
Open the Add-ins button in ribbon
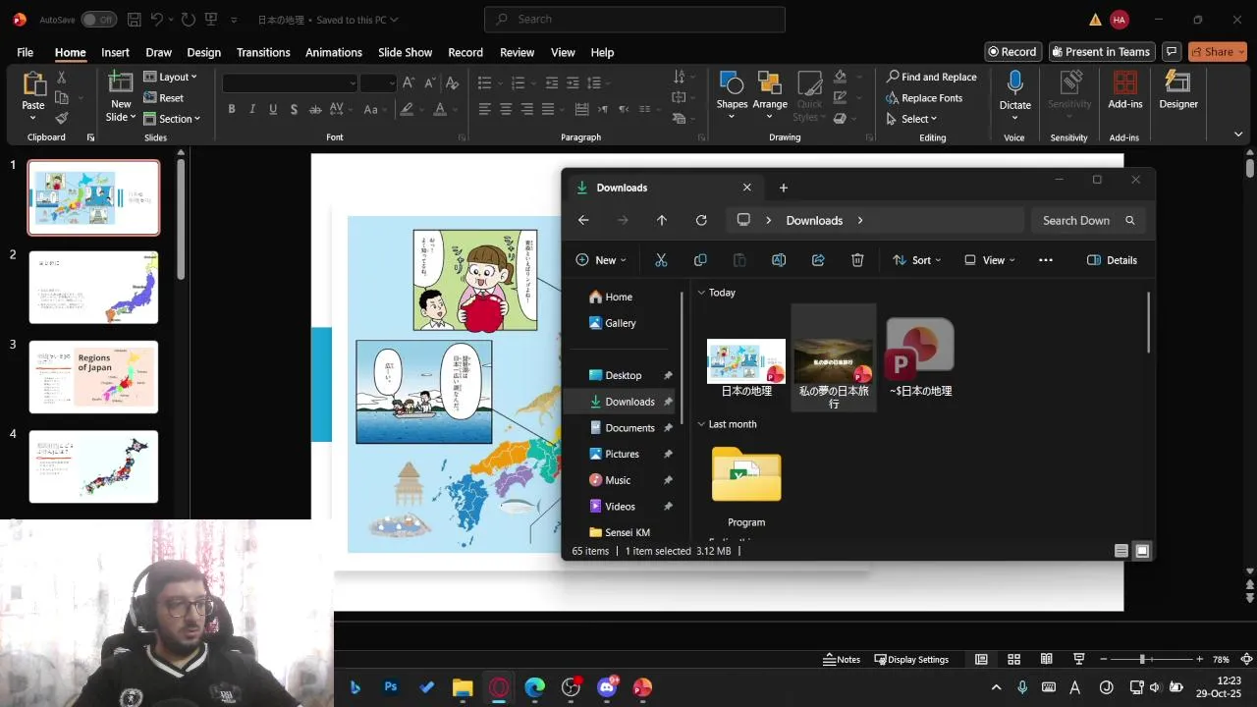(x=1125, y=90)
